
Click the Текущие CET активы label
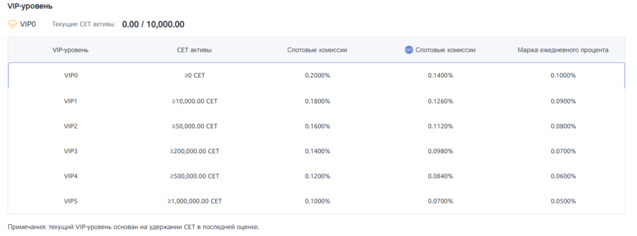[83, 24]
